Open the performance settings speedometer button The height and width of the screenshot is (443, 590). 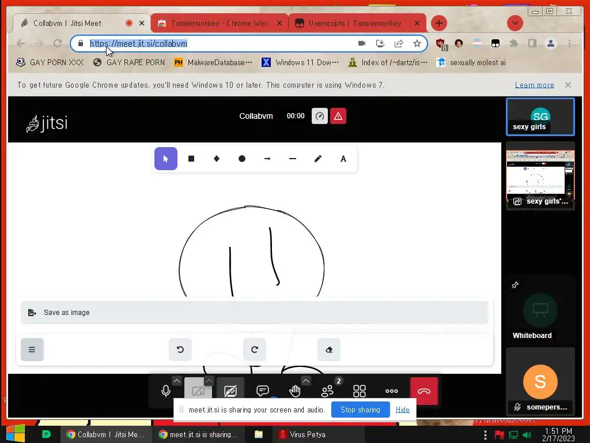pos(320,116)
